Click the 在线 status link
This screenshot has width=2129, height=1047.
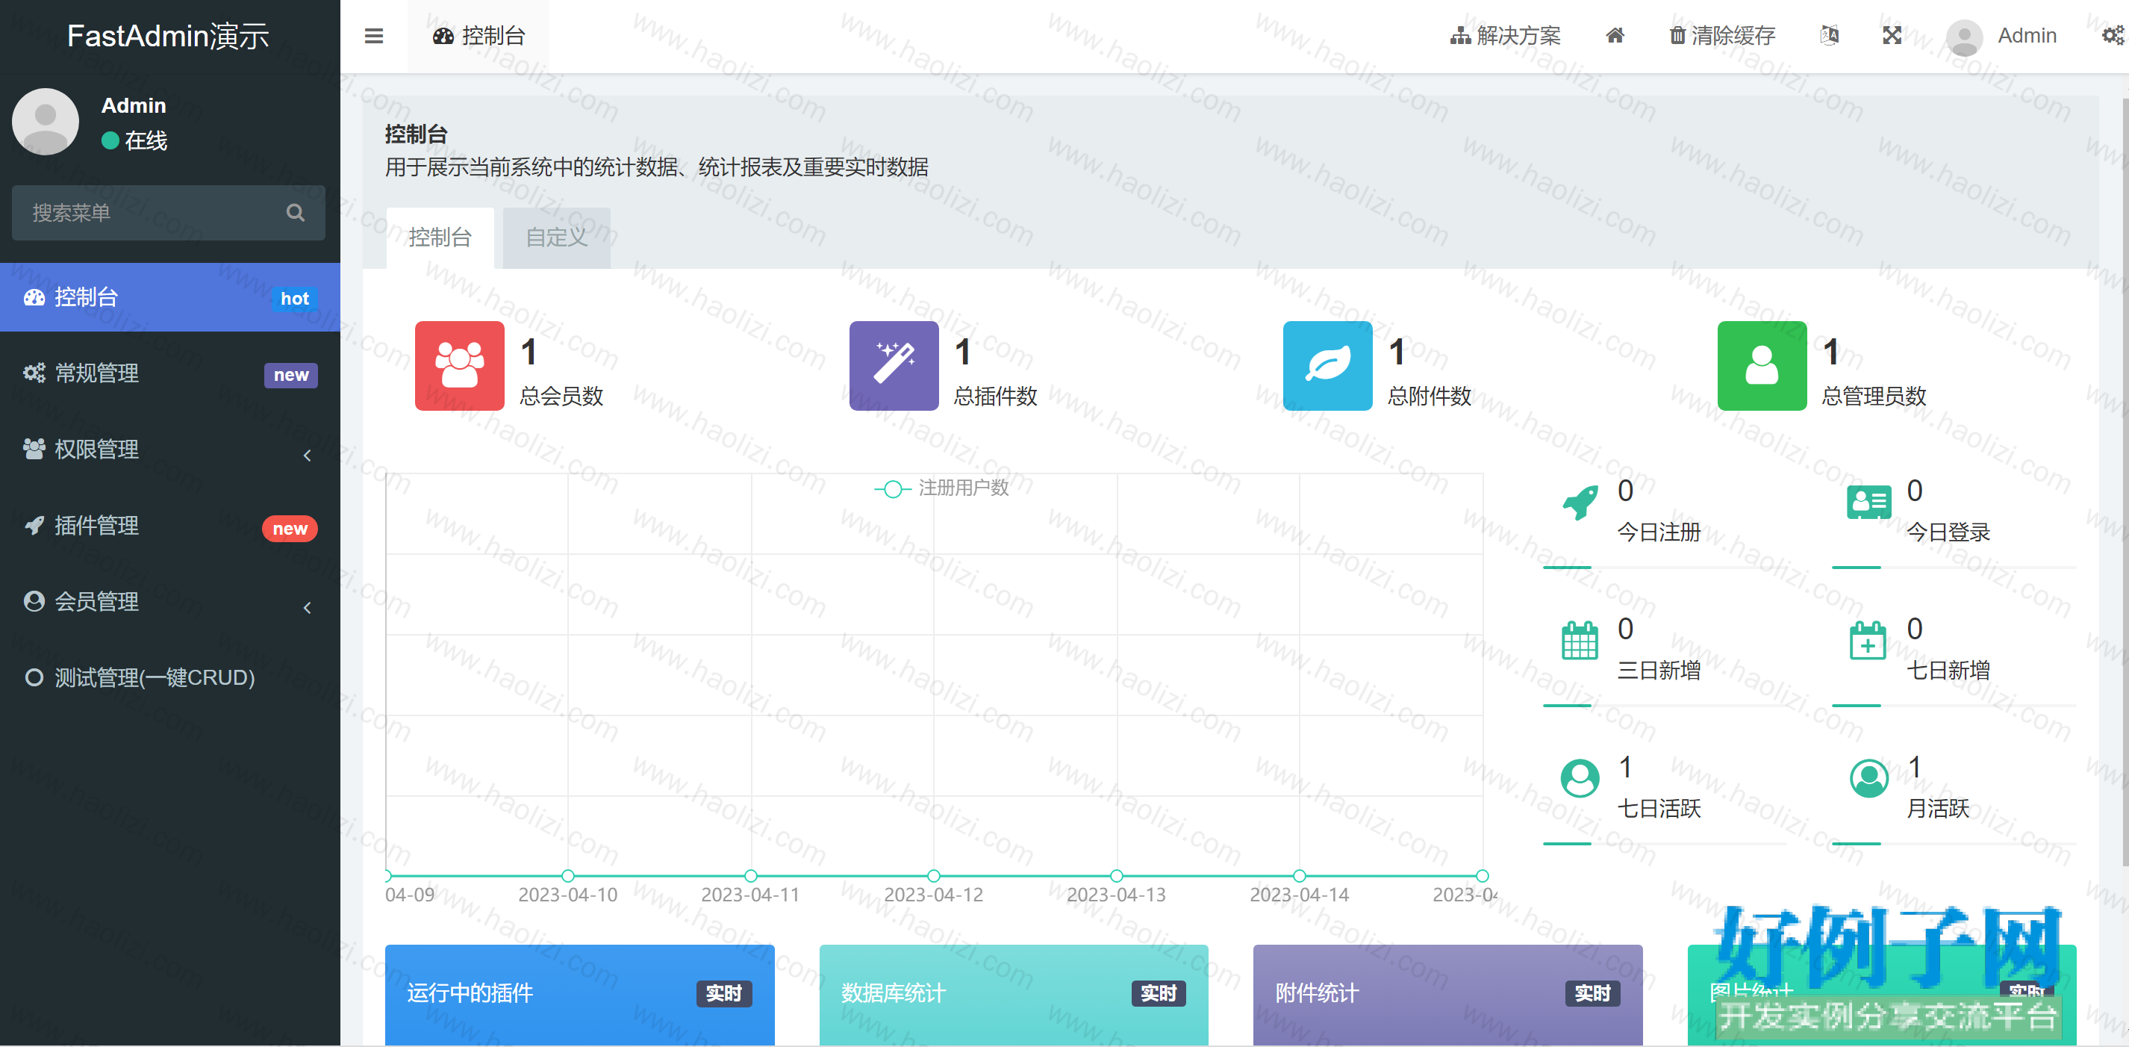134,140
